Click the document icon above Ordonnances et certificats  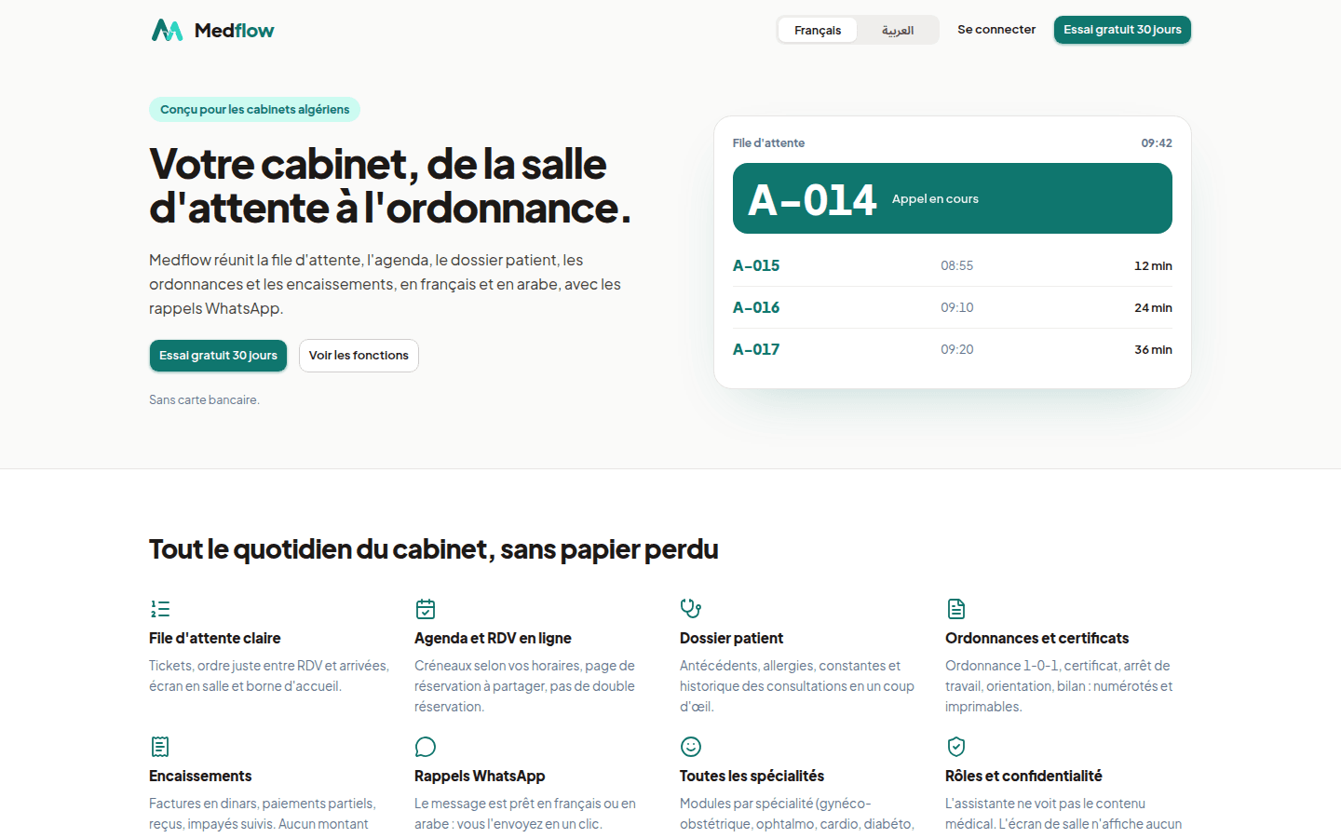tap(956, 609)
